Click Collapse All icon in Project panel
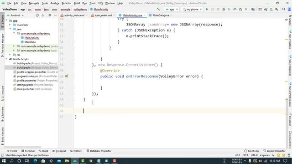 pyautogui.click(x=43, y=15)
